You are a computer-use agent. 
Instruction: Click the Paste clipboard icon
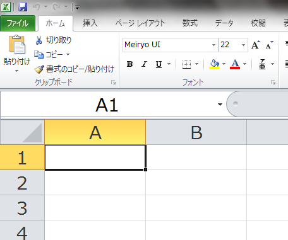pyautogui.click(x=17, y=44)
